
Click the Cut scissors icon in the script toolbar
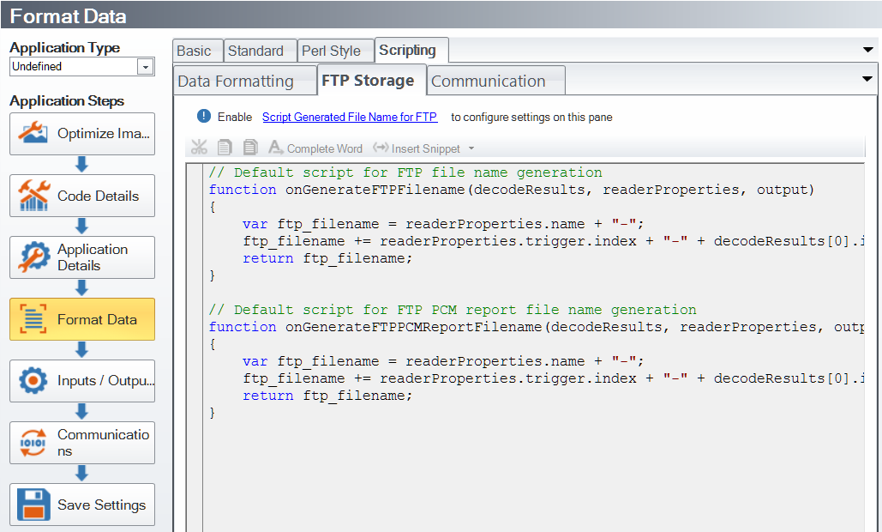199,148
